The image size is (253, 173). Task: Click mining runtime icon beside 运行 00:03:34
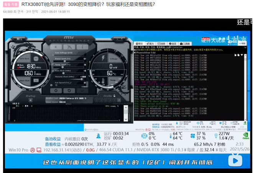coord(98,136)
